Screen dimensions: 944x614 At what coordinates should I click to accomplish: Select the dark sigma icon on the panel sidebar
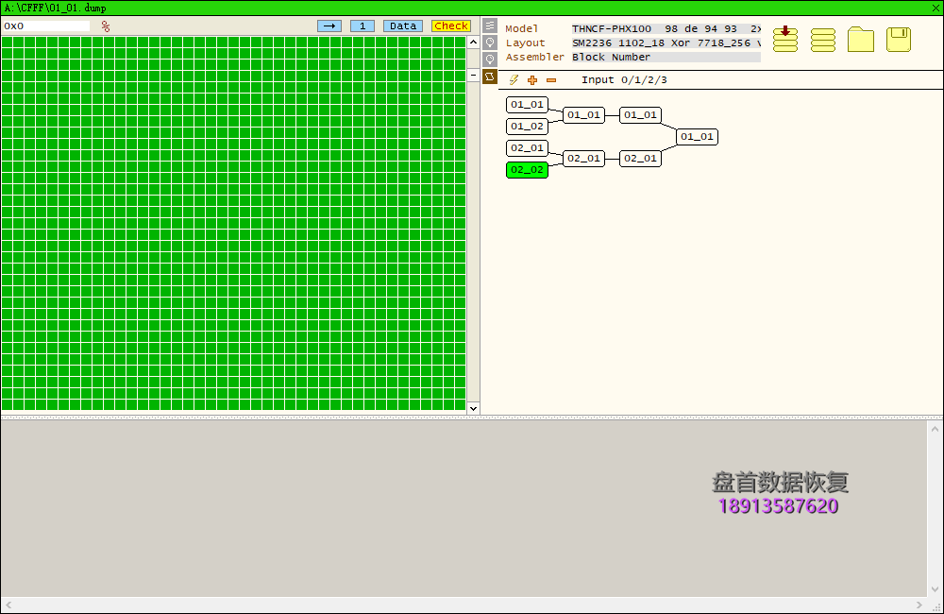(489, 77)
